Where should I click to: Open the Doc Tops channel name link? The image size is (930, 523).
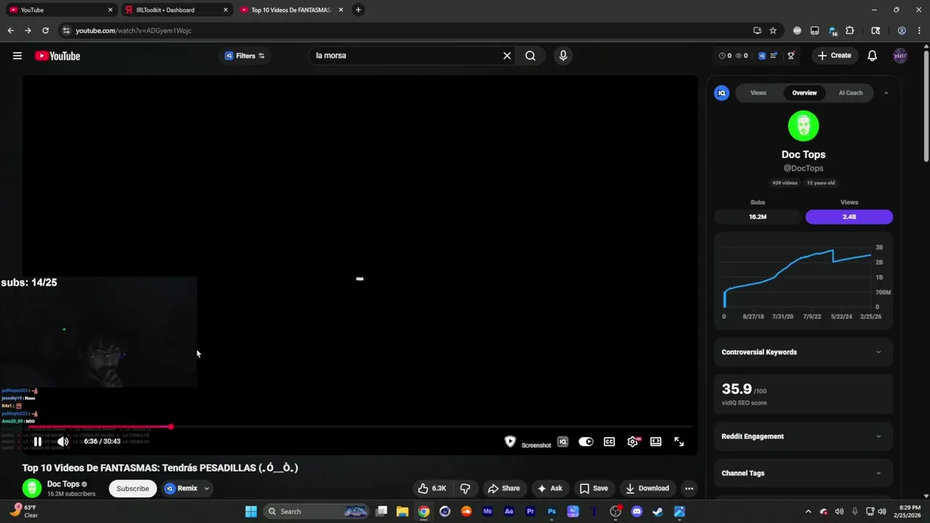(x=63, y=485)
